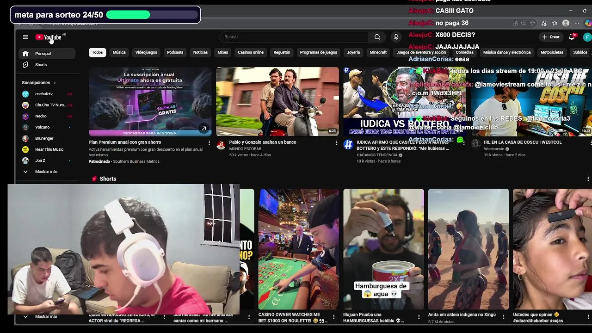The width and height of the screenshot is (592, 333).
Task: Open Jon Z channel avatar in sidebar
Action: point(25,160)
